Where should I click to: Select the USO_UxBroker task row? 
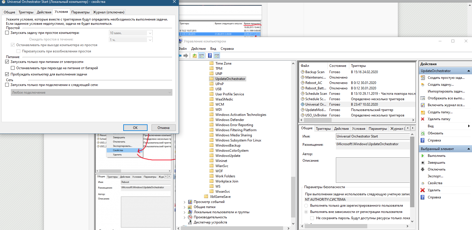click(x=358, y=115)
